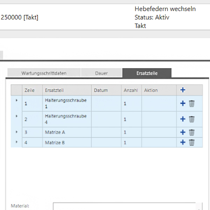Remove Matrize A using trash icon
Screen dimensions: 210x210
[x=191, y=132]
